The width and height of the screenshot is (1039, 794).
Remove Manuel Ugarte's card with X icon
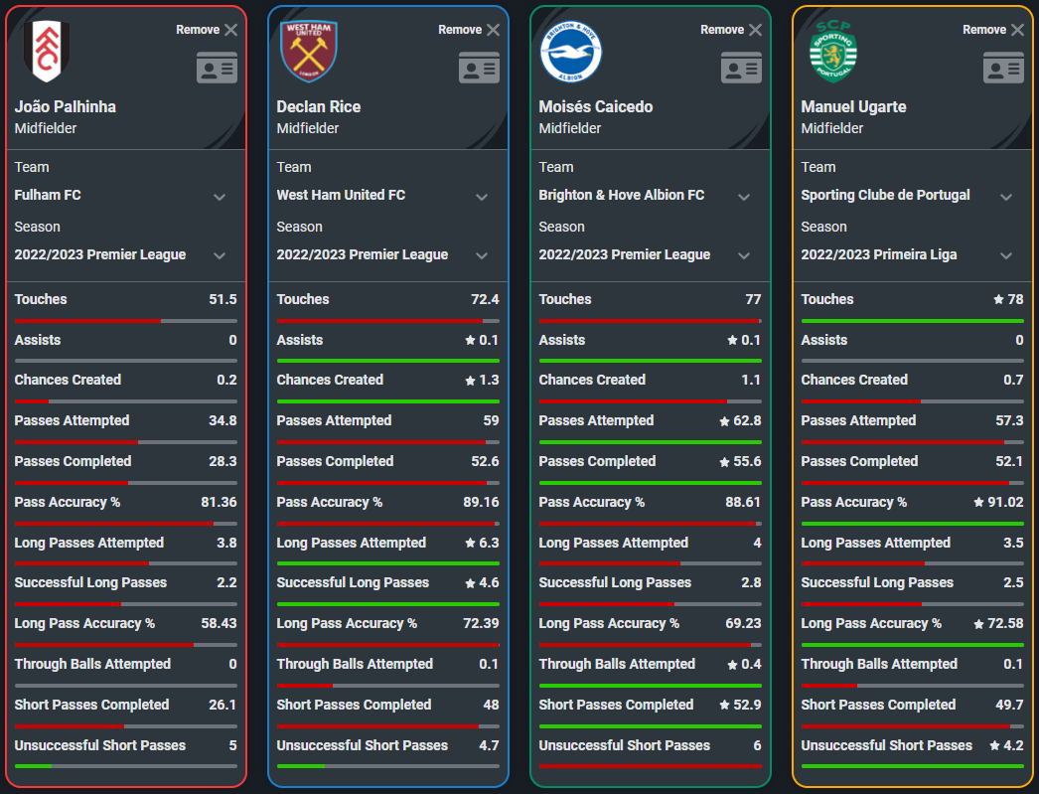(1018, 30)
